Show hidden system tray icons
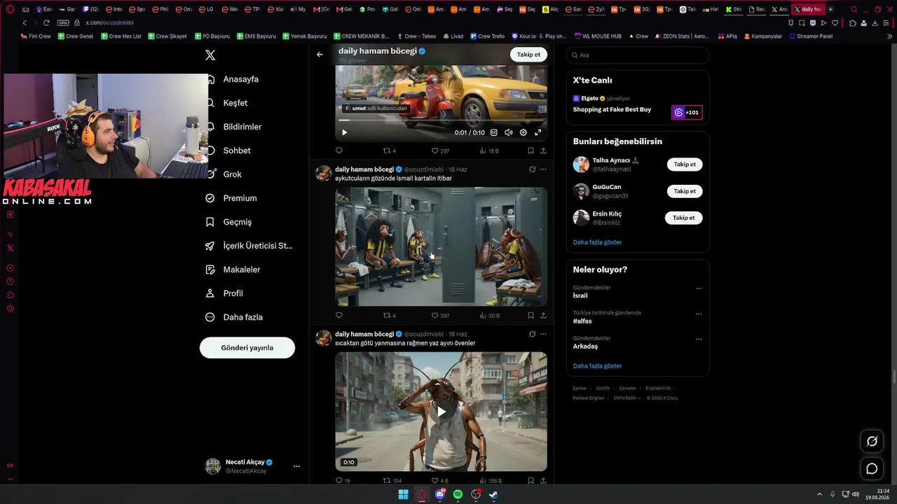The image size is (897, 504). coord(819,495)
